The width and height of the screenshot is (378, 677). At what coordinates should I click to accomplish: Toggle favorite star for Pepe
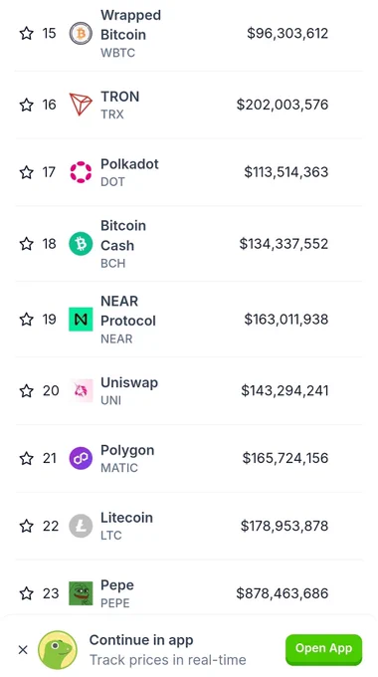tap(26, 593)
